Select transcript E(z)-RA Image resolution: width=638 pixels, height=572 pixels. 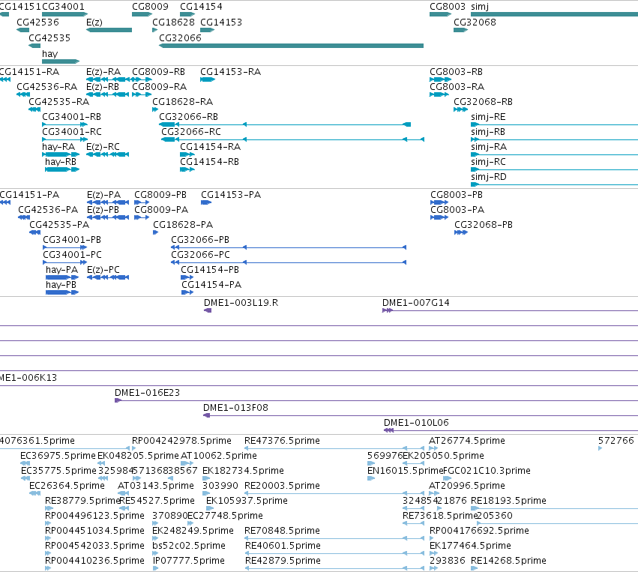tap(103, 72)
